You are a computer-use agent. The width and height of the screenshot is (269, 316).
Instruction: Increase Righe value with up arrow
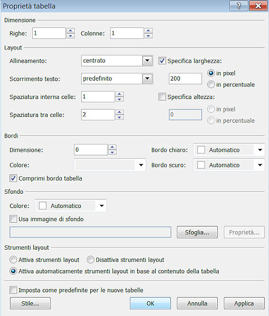click(x=71, y=31)
